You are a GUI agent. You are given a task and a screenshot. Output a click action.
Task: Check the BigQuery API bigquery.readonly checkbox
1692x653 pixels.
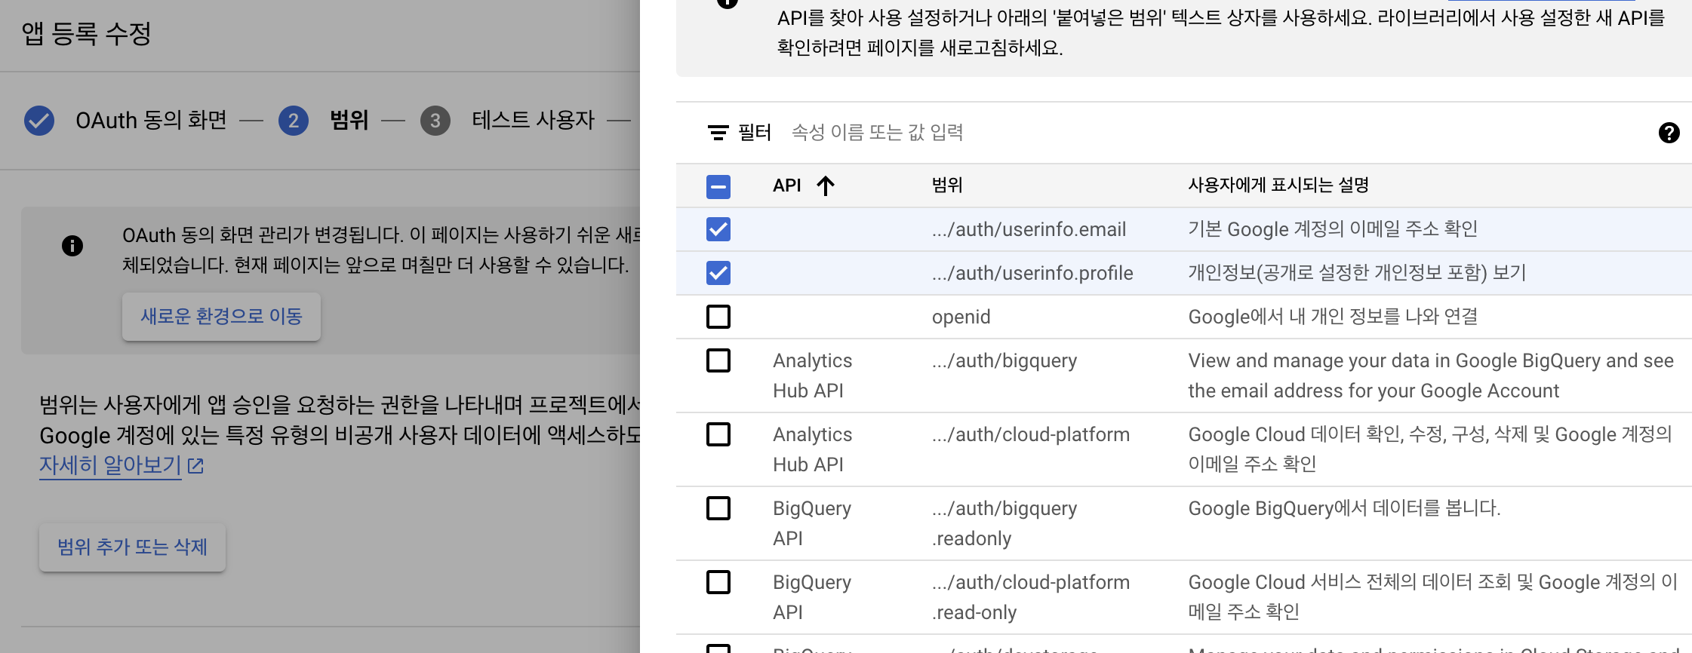click(718, 508)
